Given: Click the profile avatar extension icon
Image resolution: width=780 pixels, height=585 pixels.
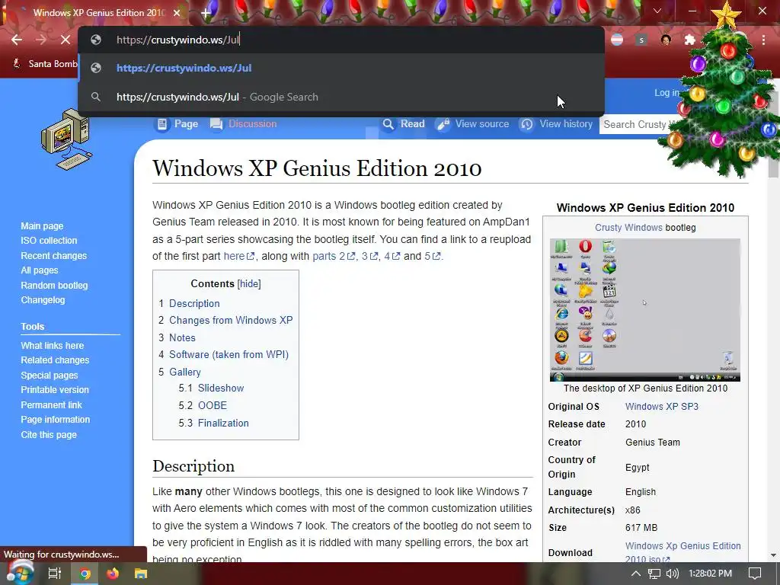Looking at the screenshot, I should (x=666, y=40).
